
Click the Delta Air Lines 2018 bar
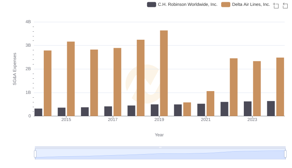[141, 78]
